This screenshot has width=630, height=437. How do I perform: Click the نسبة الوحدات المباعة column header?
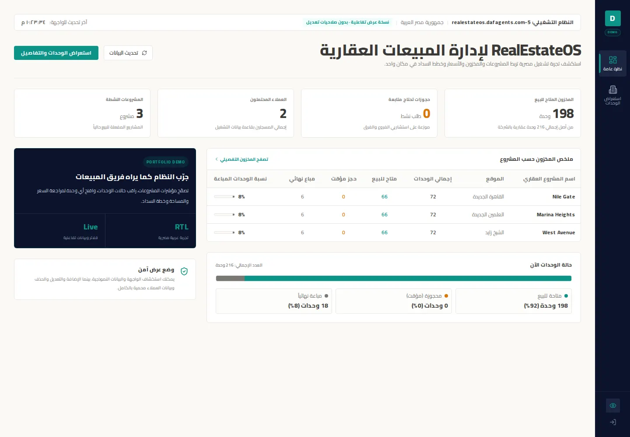pos(240,179)
